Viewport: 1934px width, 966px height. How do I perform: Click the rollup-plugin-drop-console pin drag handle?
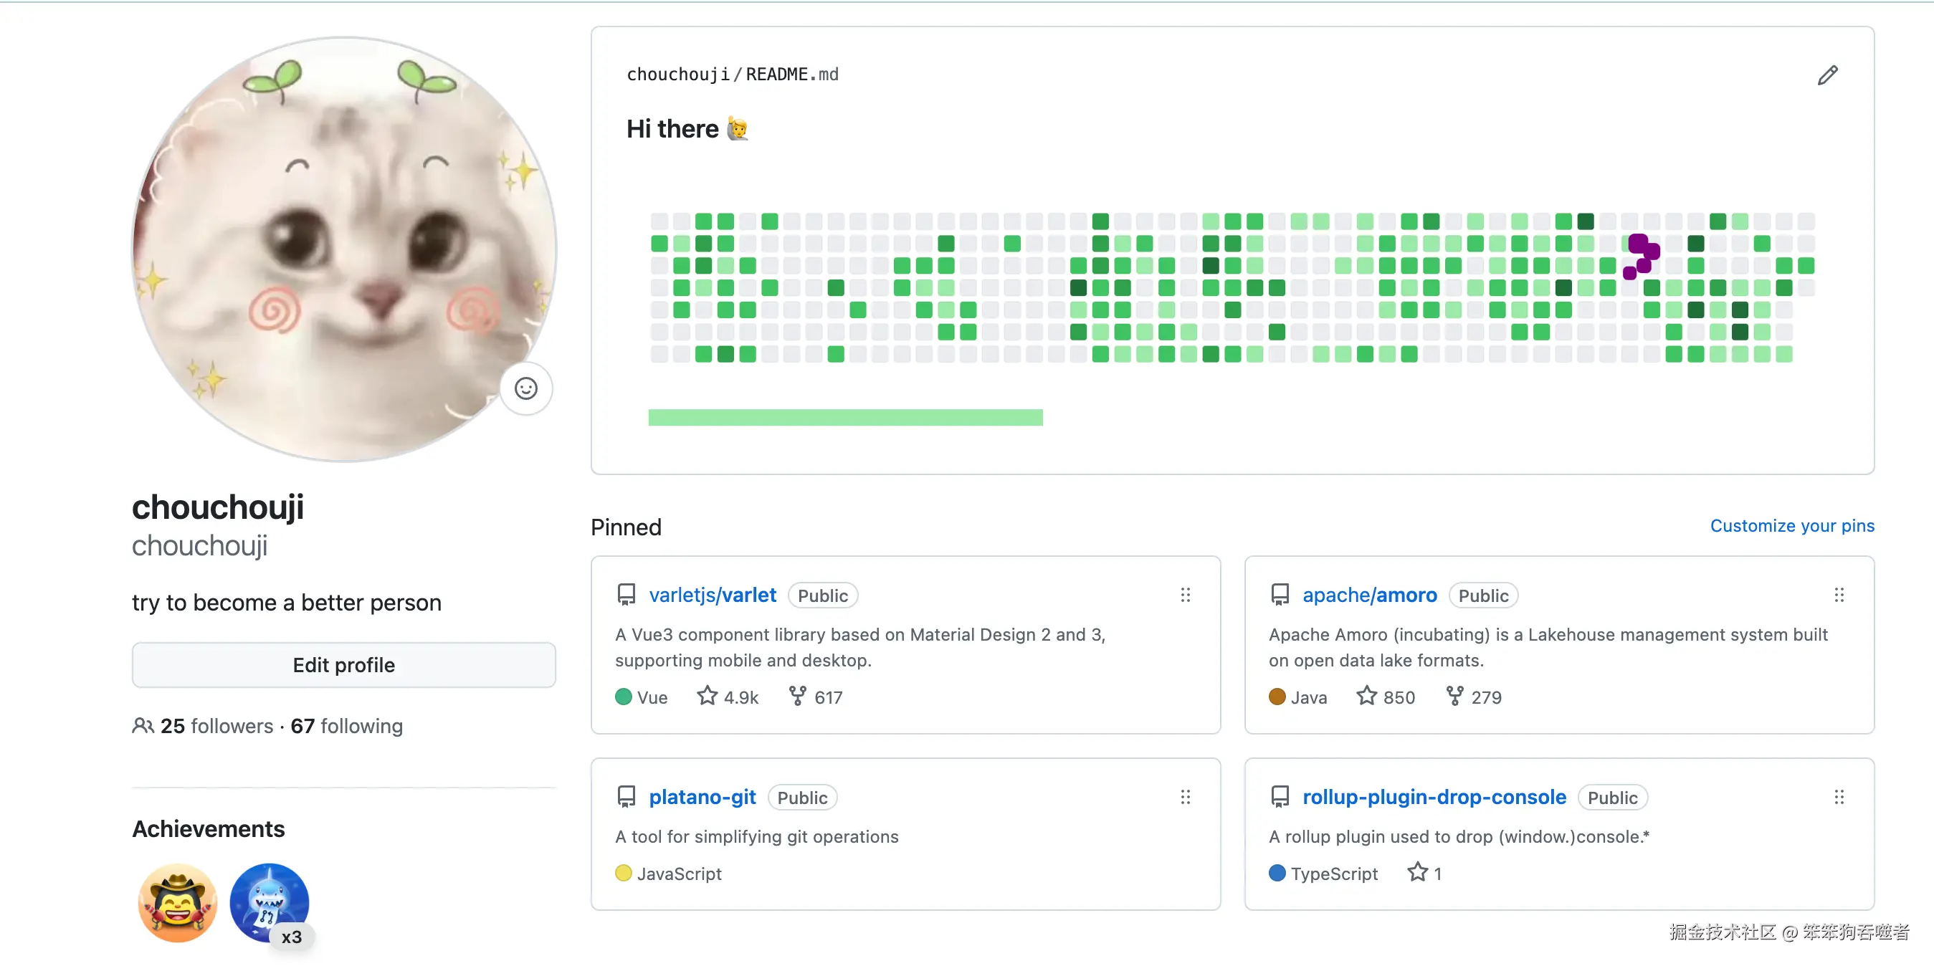[x=1839, y=797]
